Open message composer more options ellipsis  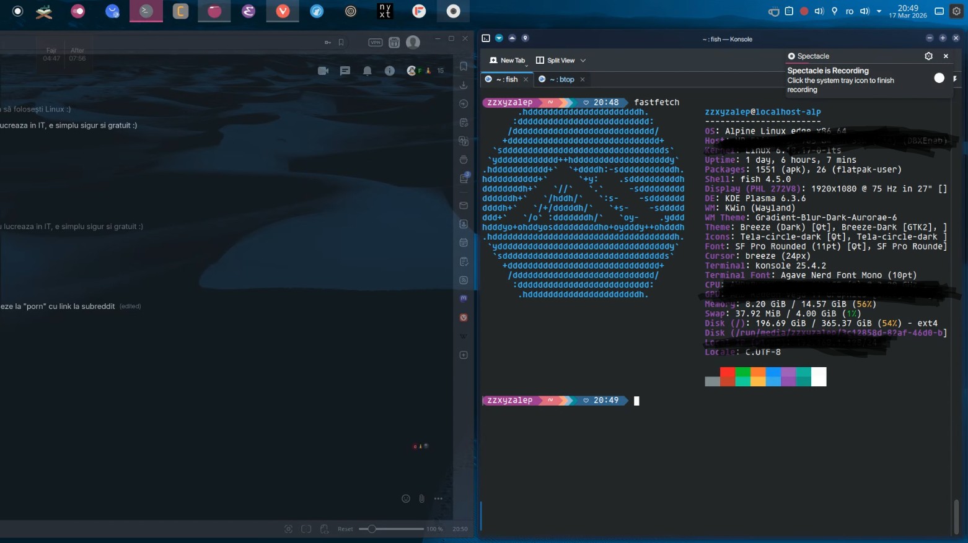point(438,498)
